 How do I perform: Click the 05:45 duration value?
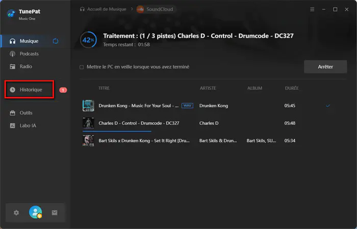click(290, 106)
